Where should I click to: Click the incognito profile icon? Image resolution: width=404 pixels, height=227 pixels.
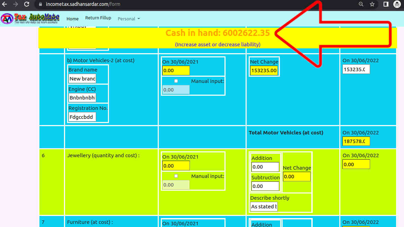pos(397,4)
